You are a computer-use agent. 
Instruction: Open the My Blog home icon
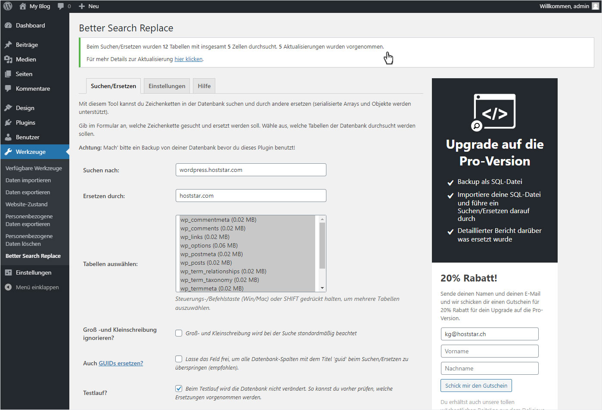pyautogui.click(x=23, y=6)
